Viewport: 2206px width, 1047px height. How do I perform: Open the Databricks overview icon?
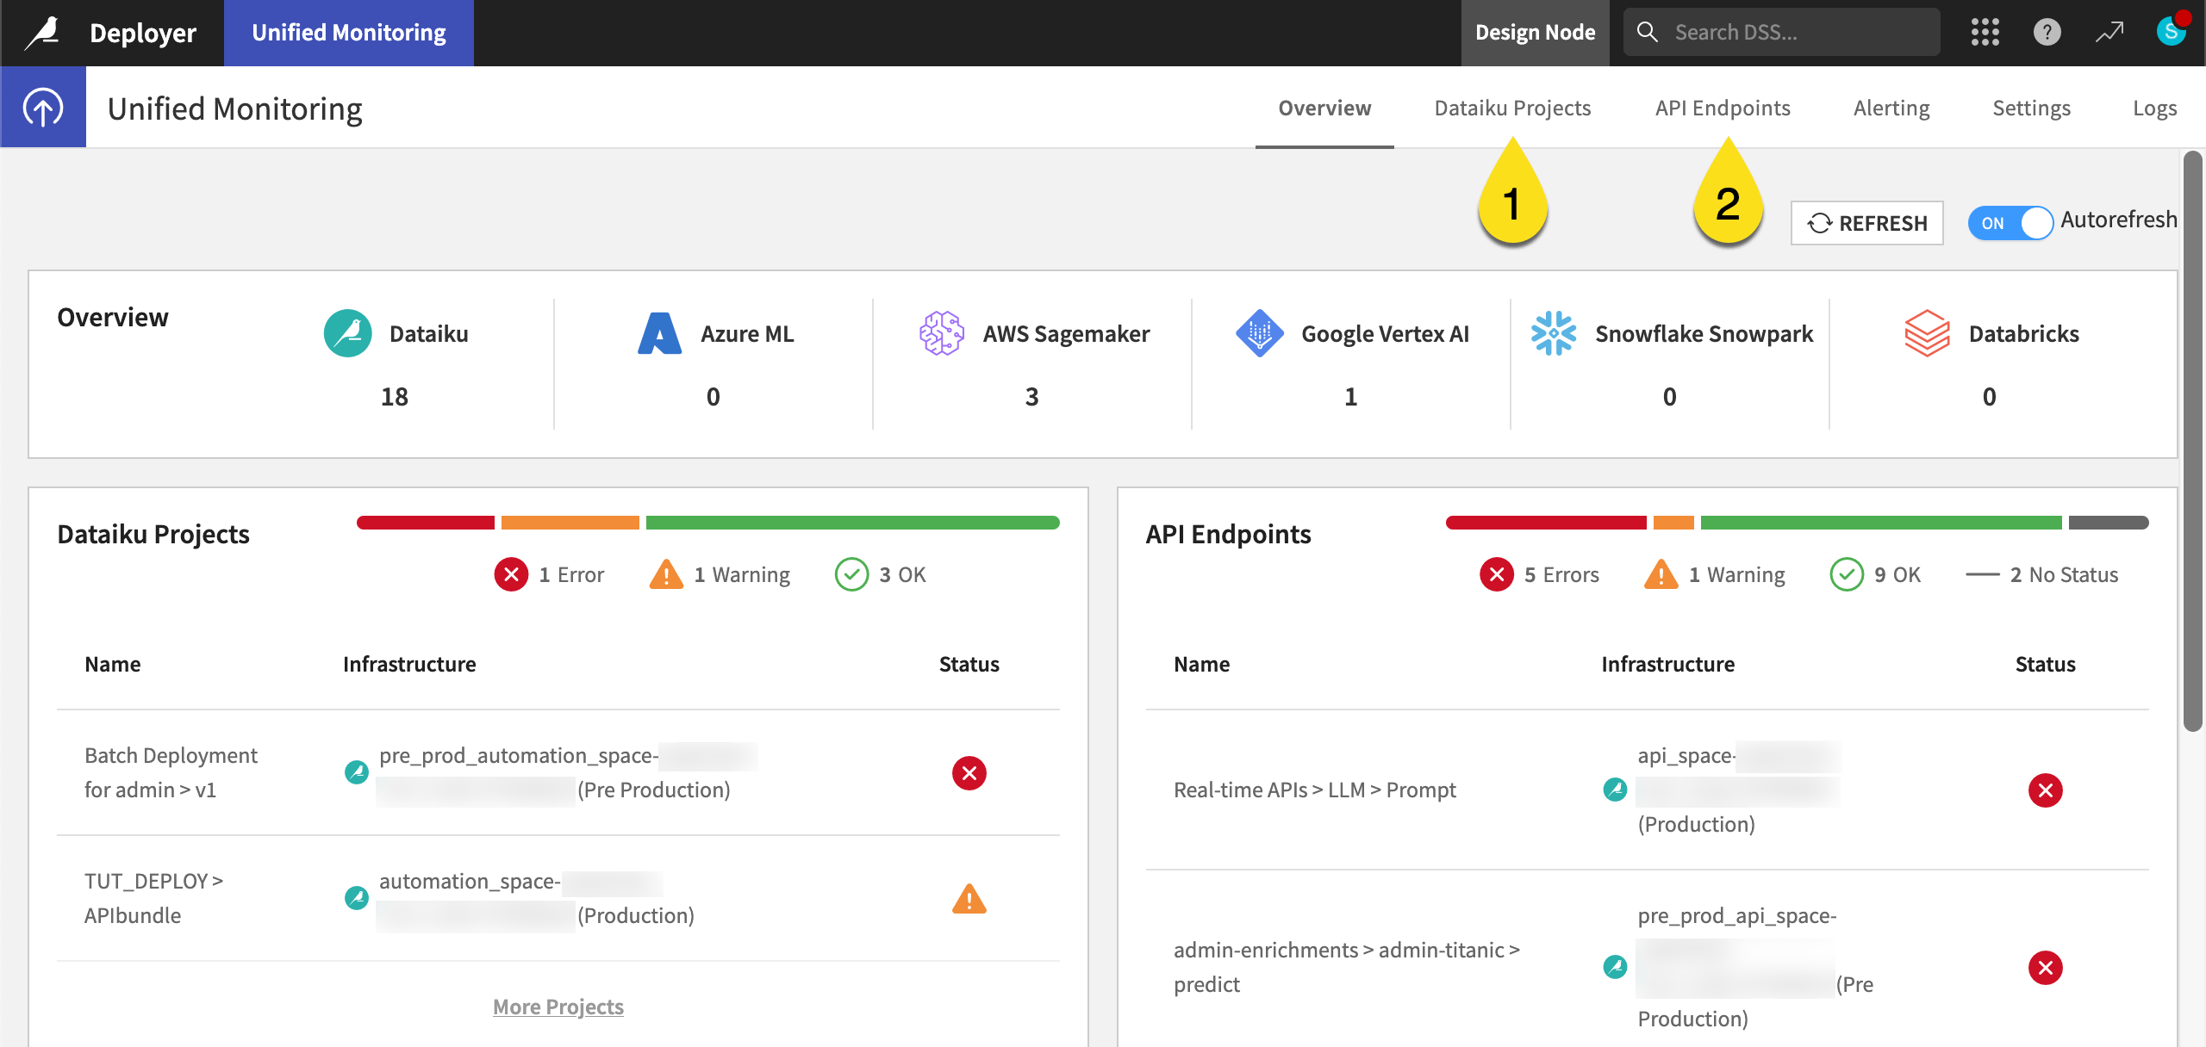pyautogui.click(x=1929, y=333)
